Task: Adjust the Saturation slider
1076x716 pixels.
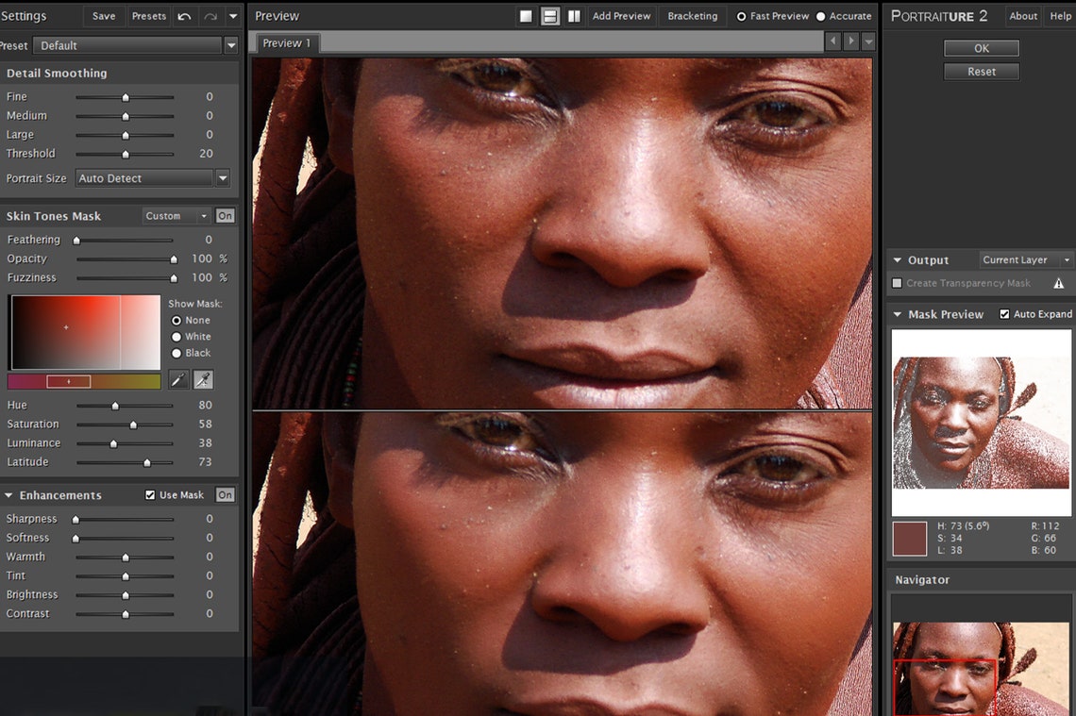Action: pos(125,425)
